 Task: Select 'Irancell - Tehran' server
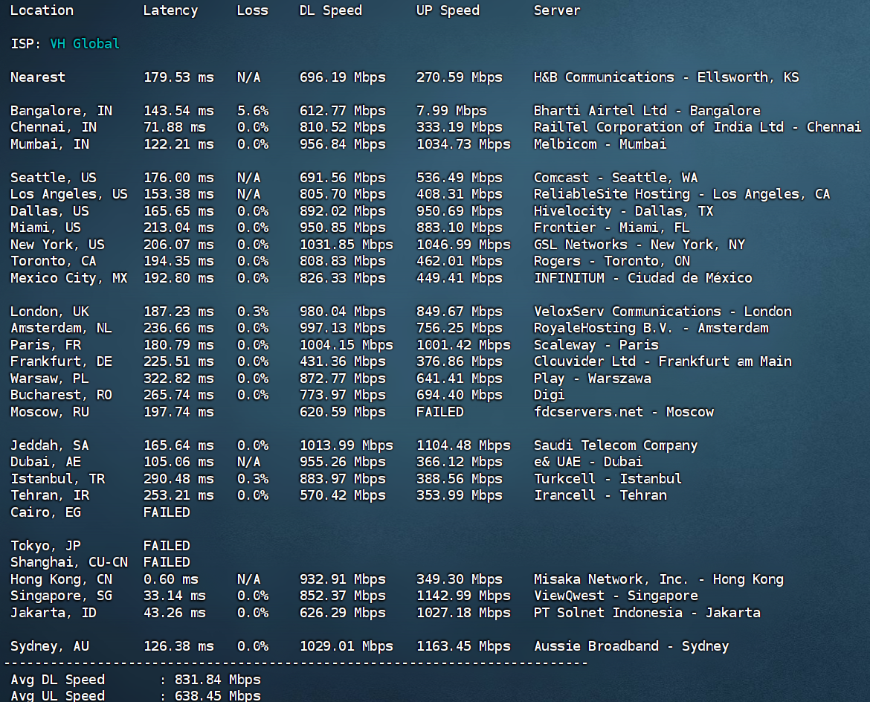[600, 495]
